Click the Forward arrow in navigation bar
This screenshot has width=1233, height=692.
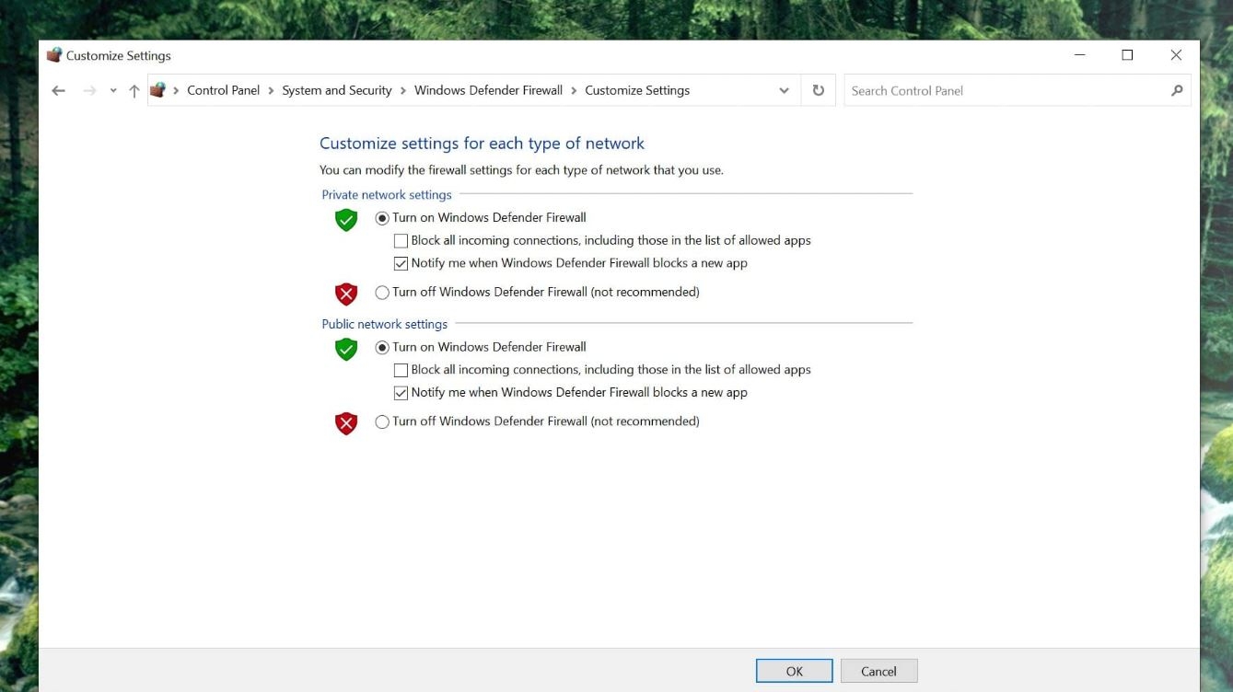[89, 90]
